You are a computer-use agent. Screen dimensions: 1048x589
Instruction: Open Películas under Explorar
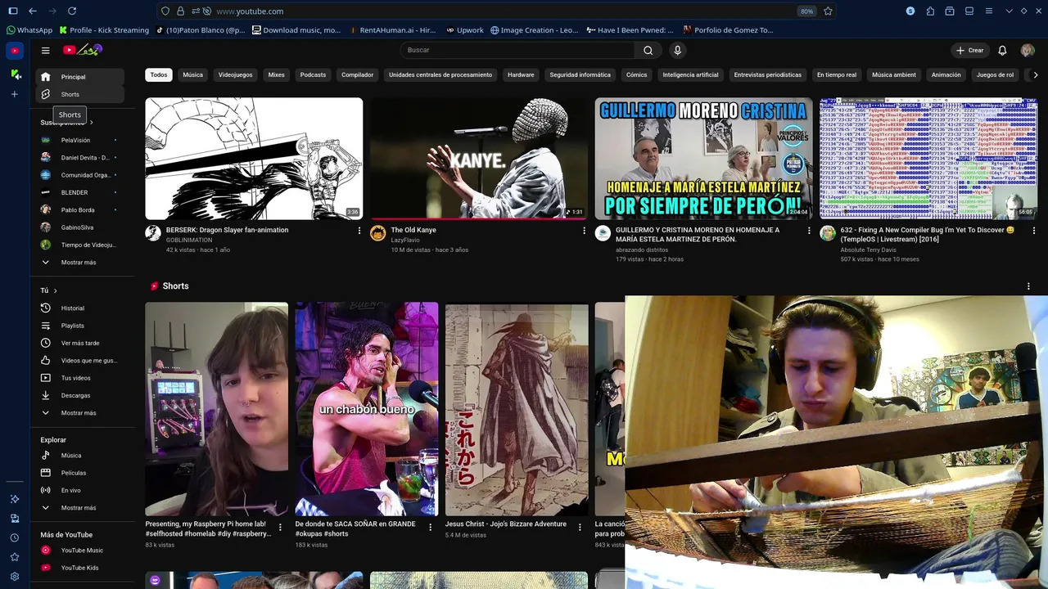[80, 473]
